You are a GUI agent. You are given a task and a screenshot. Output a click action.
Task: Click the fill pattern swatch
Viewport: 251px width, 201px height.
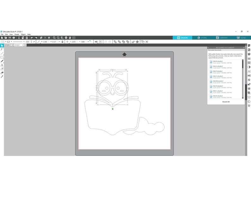point(3,42)
